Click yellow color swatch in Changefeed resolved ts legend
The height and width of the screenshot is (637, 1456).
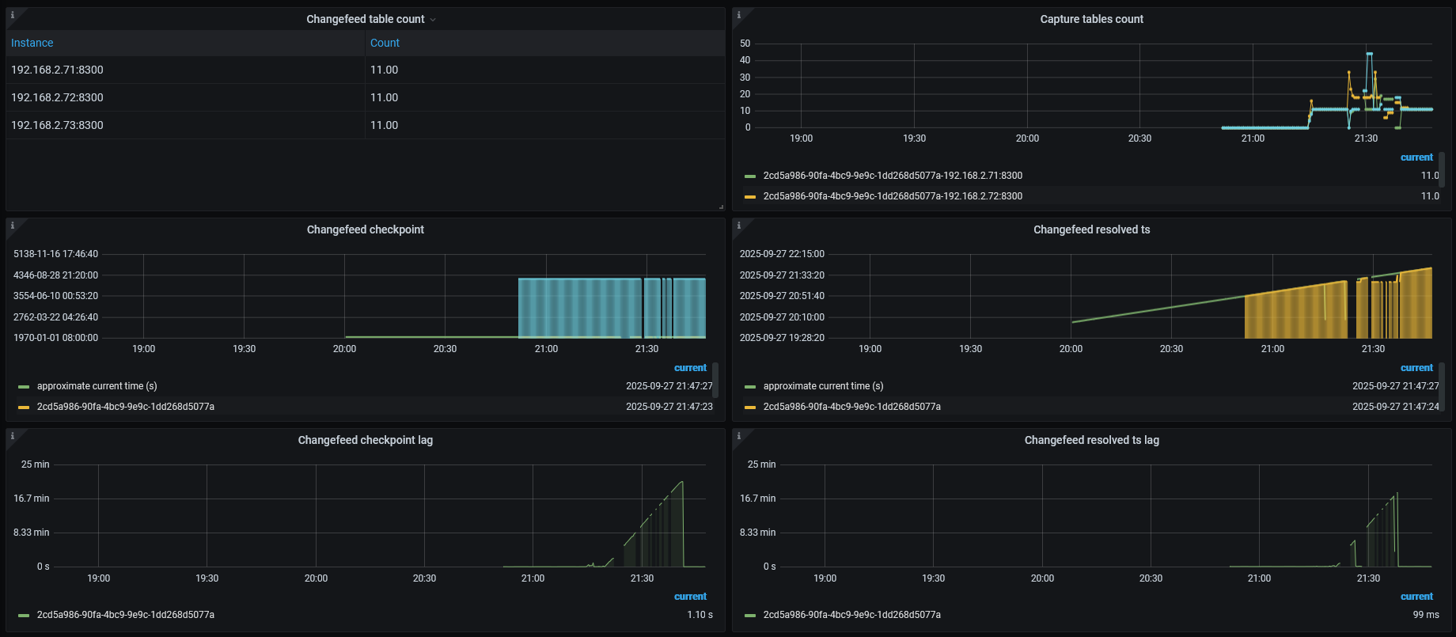(750, 408)
